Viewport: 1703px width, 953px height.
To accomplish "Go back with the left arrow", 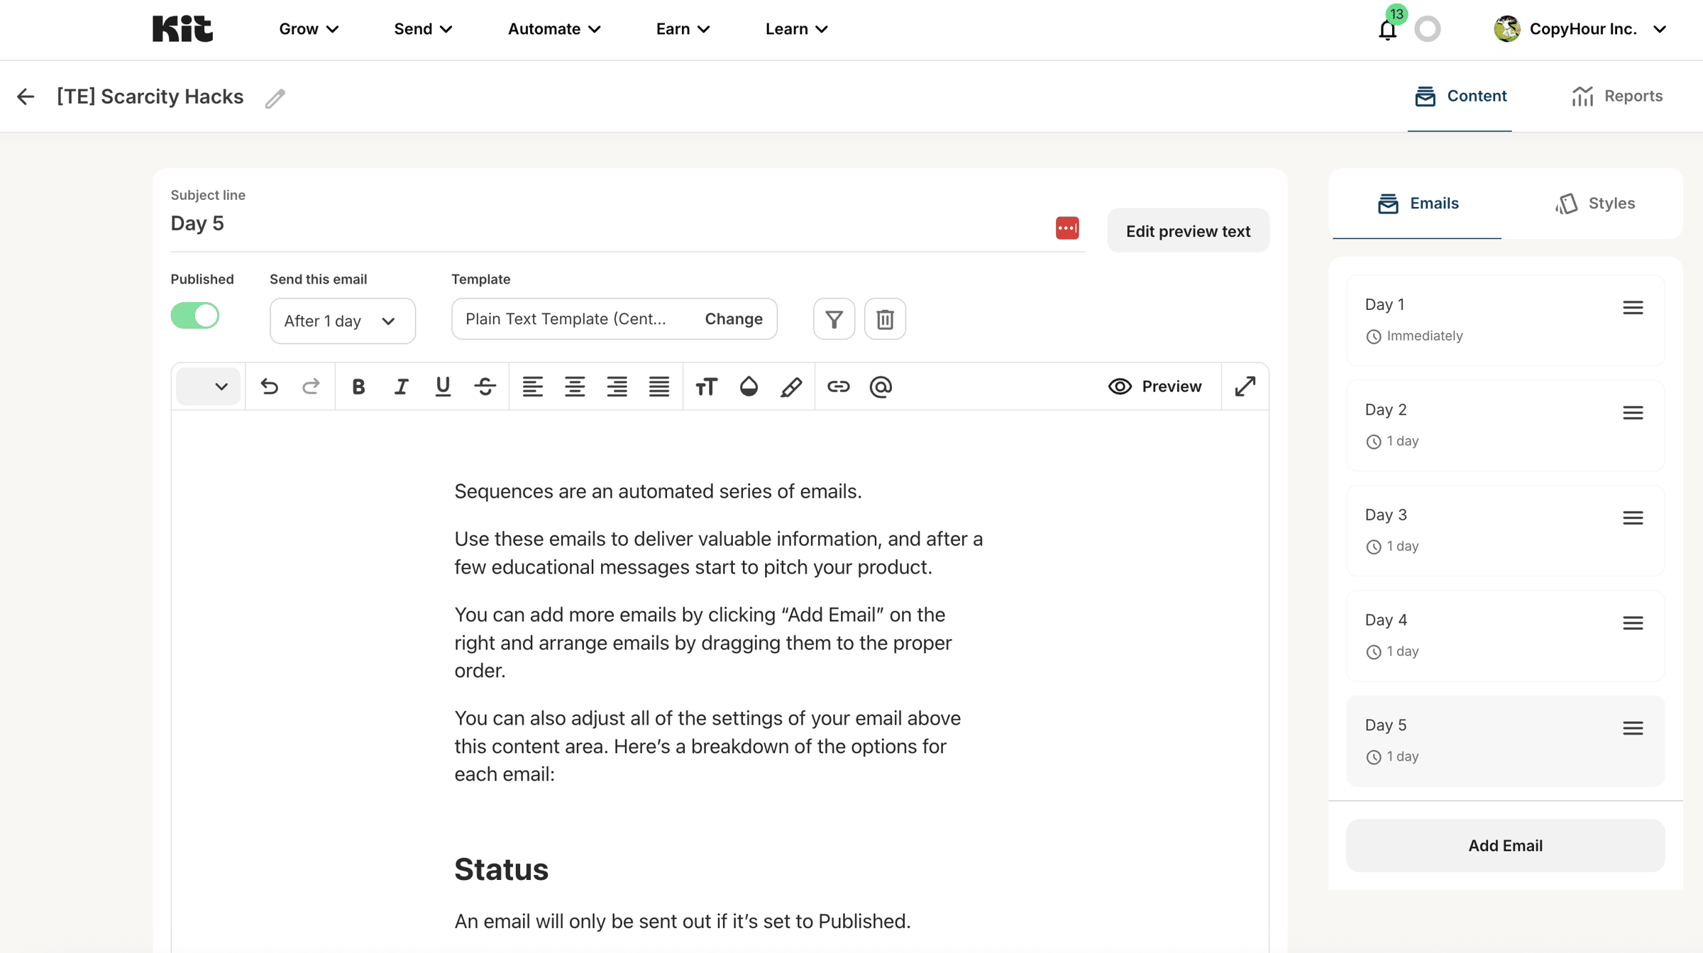I will (x=26, y=96).
